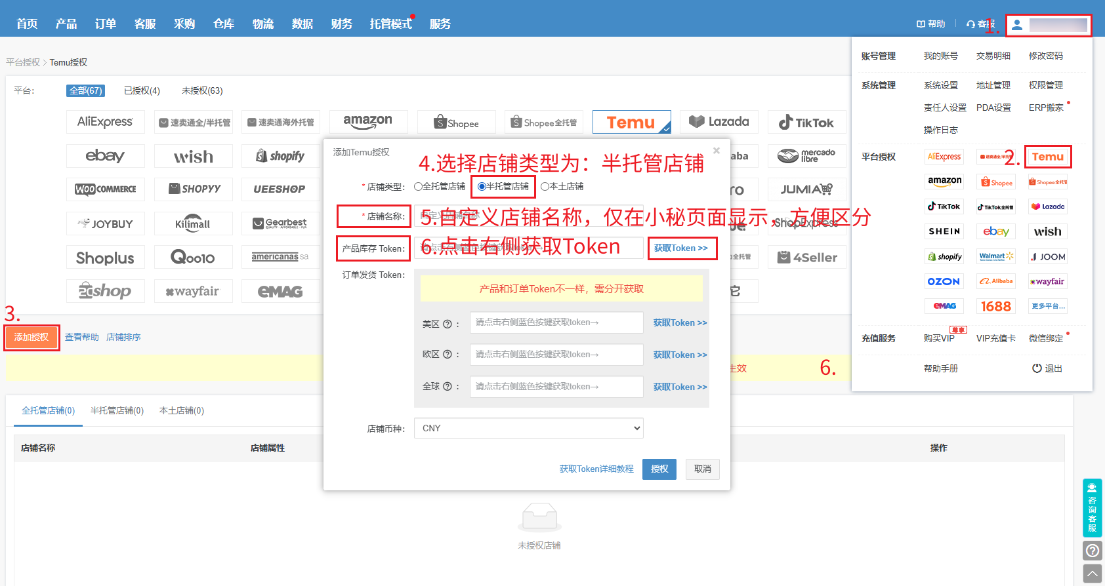1105x586 pixels.
Task: Open the 店铺币种 CNY dropdown
Action: click(x=529, y=428)
